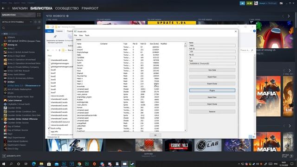Screen dimensions: 297x167
Task: Open Microsoft Store from the taskbar
Action: tap(49, 164)
